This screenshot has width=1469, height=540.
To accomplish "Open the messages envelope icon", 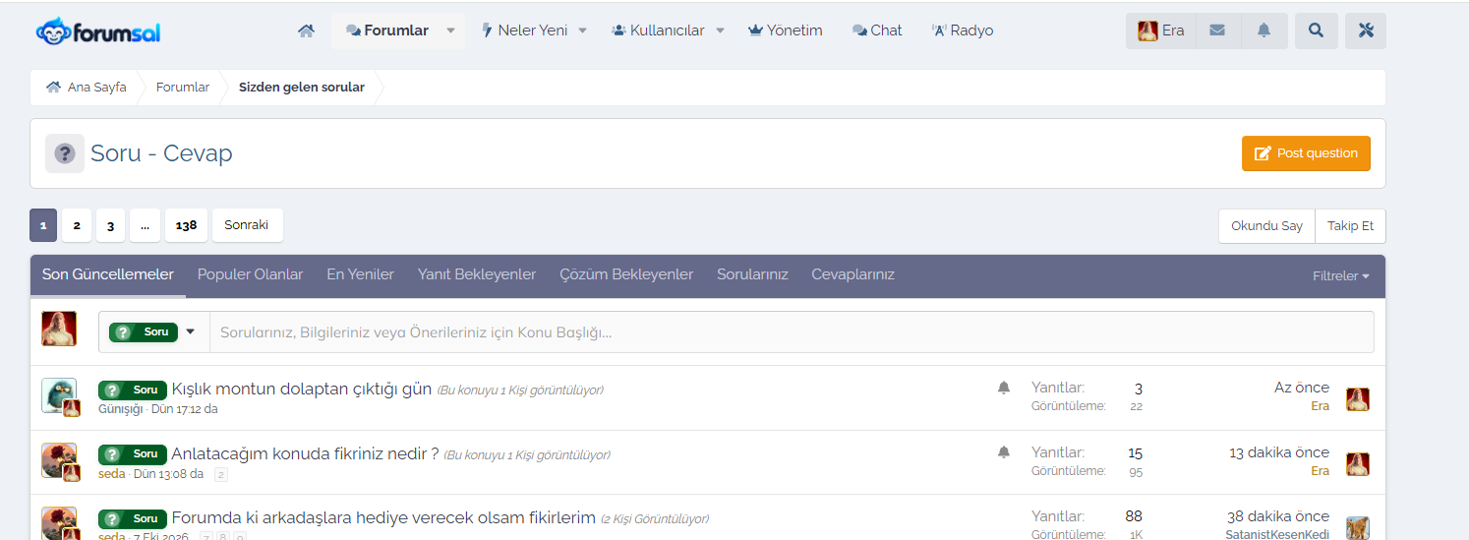I will coord(1217,30).
